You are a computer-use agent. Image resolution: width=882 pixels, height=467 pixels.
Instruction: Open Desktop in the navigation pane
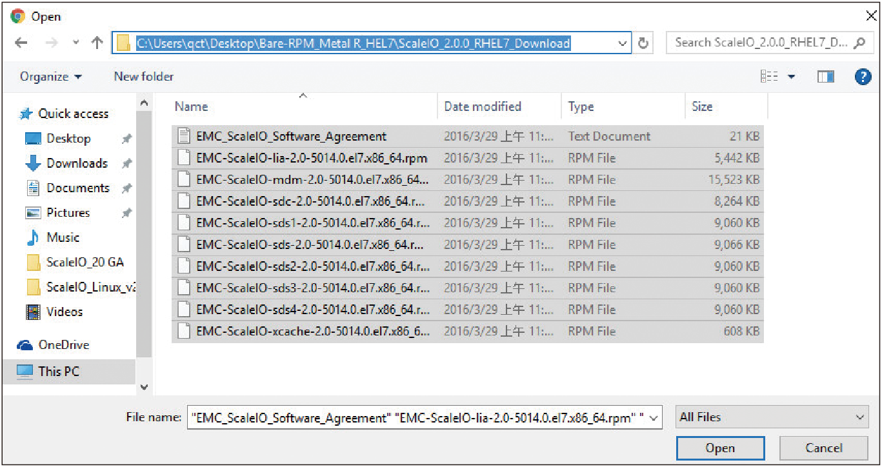click(x=58, y=139)
